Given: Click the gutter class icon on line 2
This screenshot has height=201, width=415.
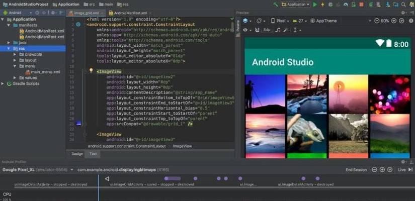Looking at the screenshot, I should (x=78, y=25).
